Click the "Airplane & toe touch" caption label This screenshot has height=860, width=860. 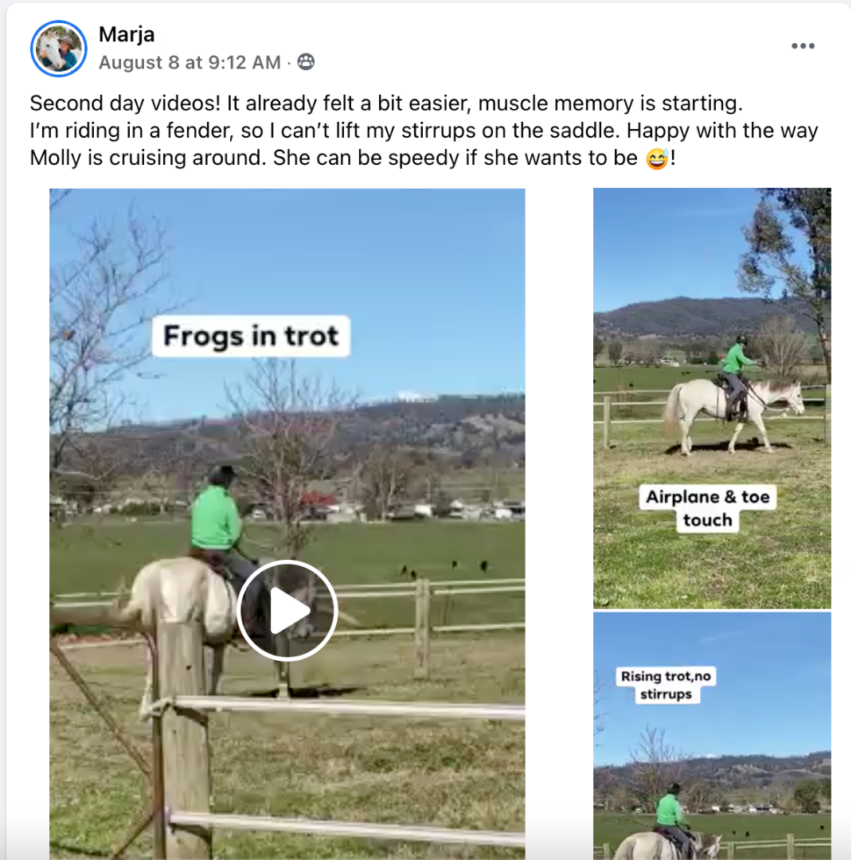point(707,508)
